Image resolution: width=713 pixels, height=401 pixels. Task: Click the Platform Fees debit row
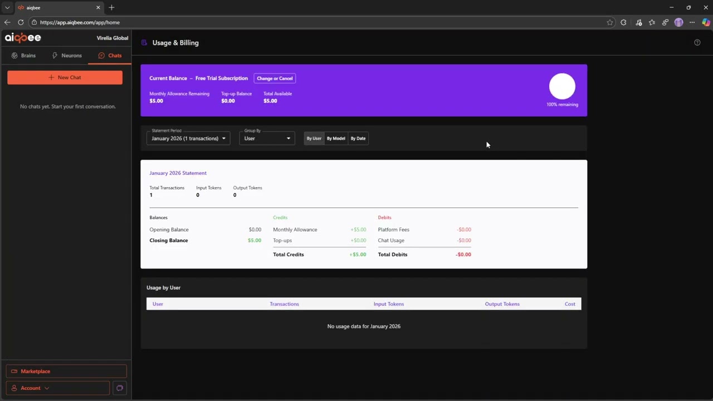pos(424,229)
